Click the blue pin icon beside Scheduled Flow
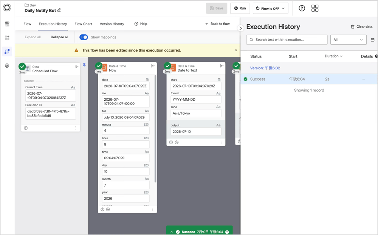 84,65
